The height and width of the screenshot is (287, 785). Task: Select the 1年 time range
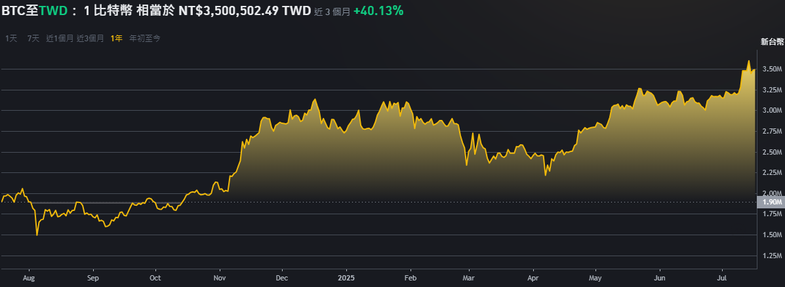point(117,38)
